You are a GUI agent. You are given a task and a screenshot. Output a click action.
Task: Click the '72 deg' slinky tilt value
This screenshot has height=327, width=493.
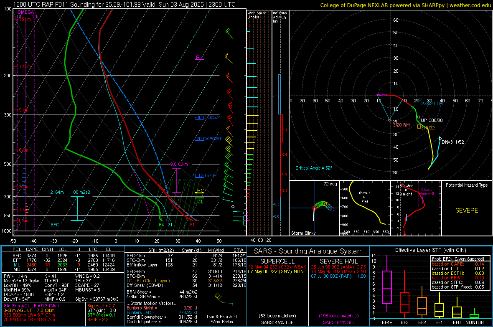(330, 184)
